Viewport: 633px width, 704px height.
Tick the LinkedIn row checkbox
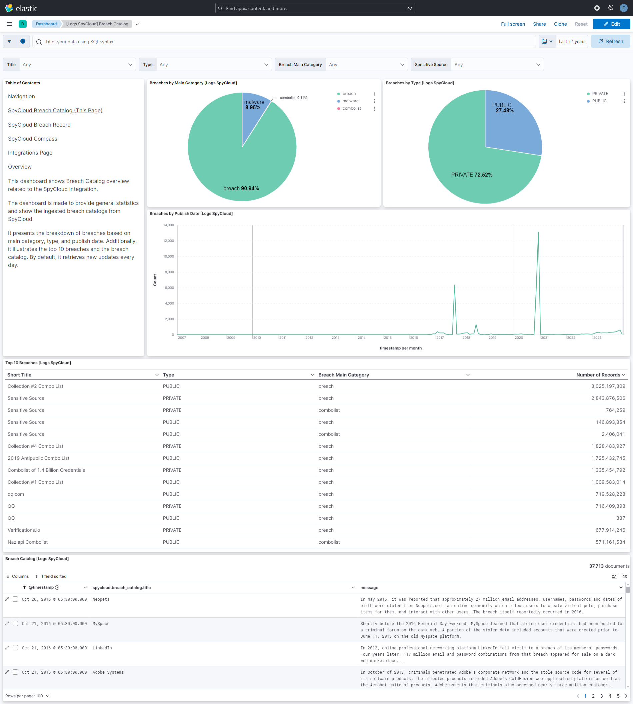15,648
